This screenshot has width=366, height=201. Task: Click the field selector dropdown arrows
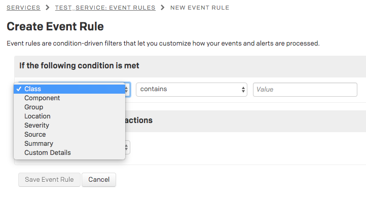click(x=127, y=90)
